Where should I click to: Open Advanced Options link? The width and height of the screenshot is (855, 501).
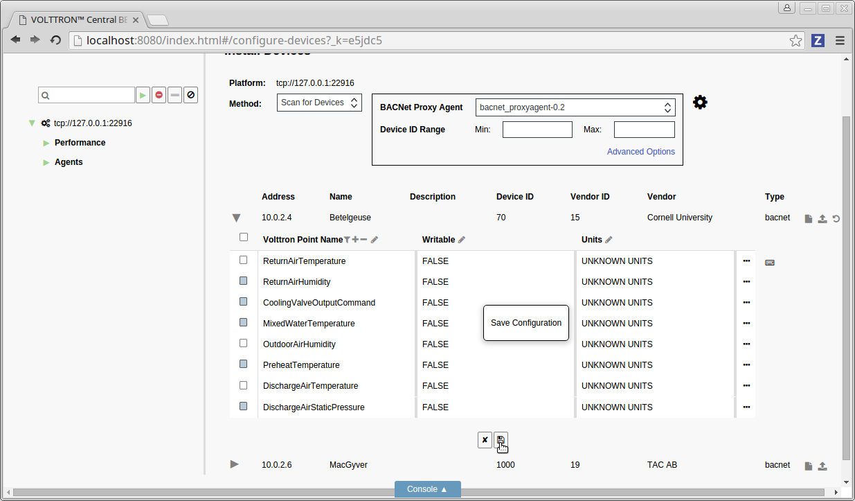641,152
